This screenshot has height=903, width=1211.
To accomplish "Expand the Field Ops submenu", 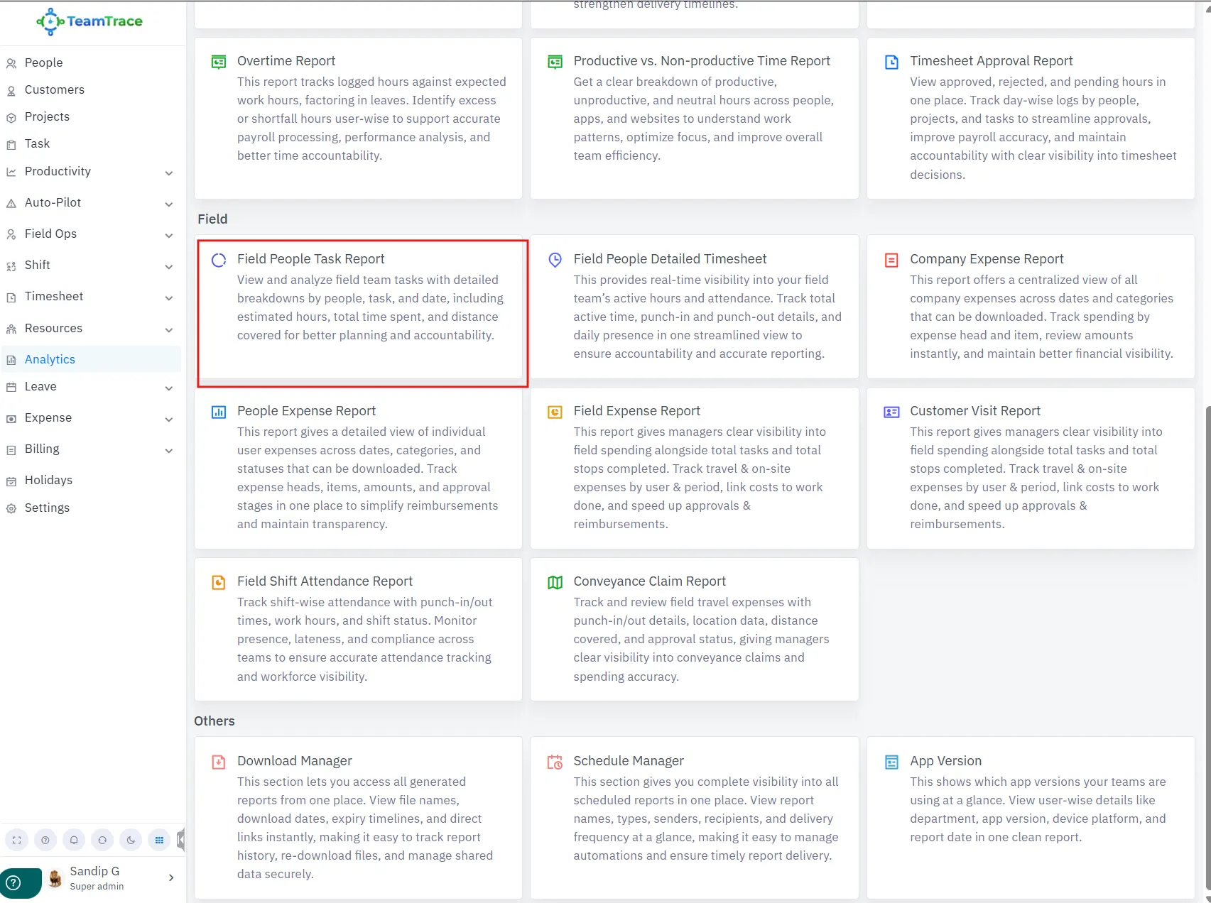I will (169, 235).
